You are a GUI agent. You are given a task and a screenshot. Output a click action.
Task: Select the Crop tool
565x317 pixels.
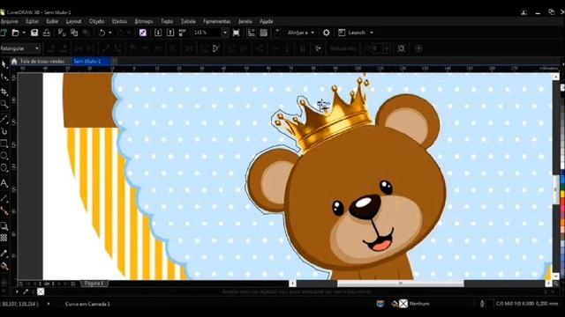pyautogui.click(x=4, y=92)
